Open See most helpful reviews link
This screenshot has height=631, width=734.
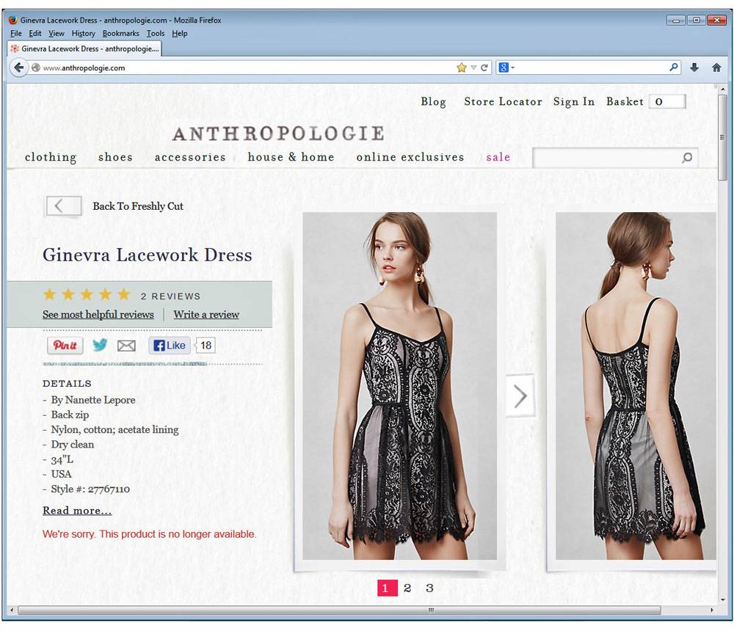[x=98, y=314]
